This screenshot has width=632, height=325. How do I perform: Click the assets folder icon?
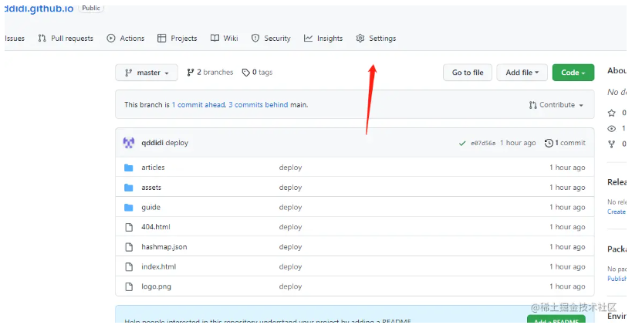pos(129,188)
